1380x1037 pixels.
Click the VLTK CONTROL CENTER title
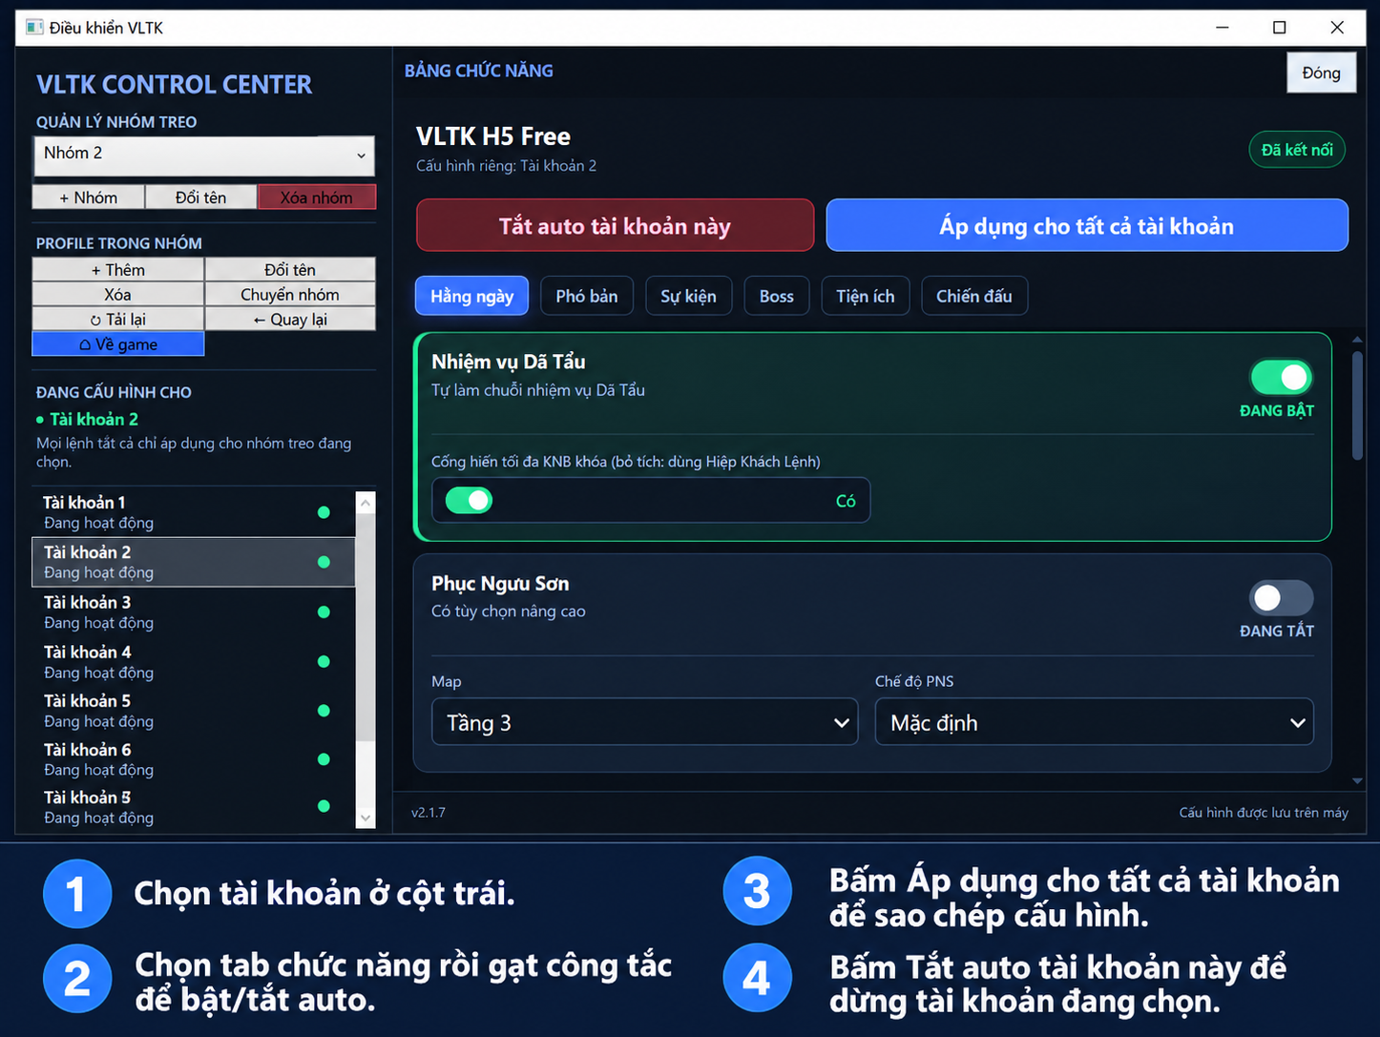[175, 85]
